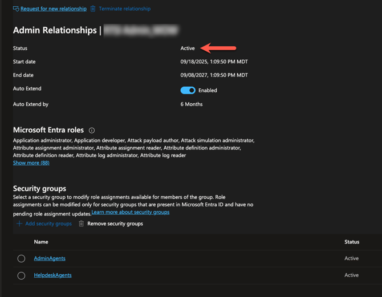This screenshot has height=297, width=382.
Task: Toggle the Auto Extend switch
Action: pos(188,90)
